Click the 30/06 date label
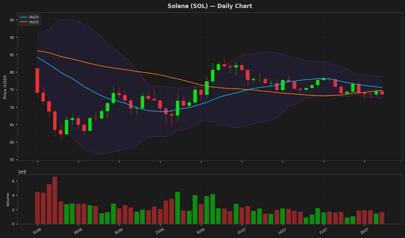This screenshot has height=238, width=405. click(x=201, y=231)
